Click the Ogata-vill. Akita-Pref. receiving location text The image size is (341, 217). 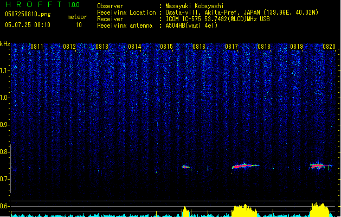[x=242, y=12]
